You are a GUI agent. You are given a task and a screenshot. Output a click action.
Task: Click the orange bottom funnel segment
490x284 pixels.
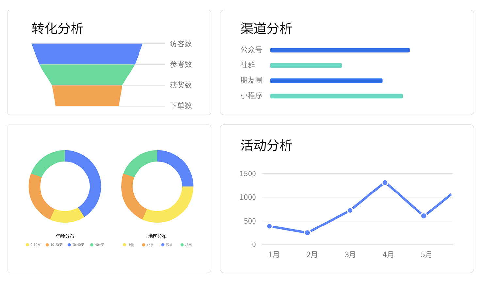(x=87, y=96)
